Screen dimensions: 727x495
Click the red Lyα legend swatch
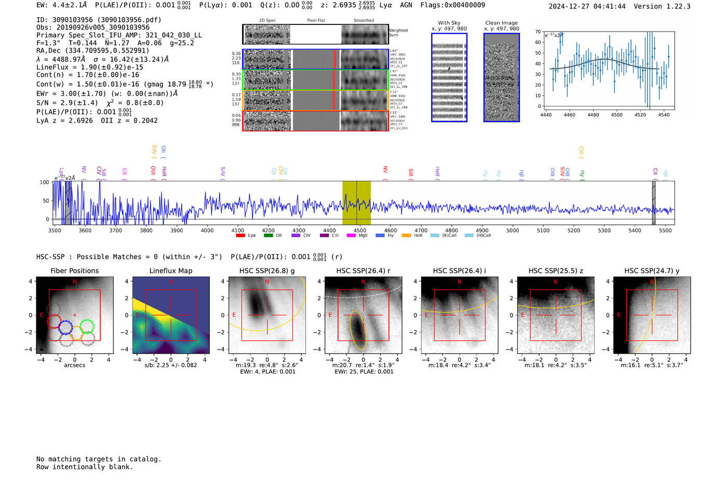pyautogui.click(x=240, y=235)
